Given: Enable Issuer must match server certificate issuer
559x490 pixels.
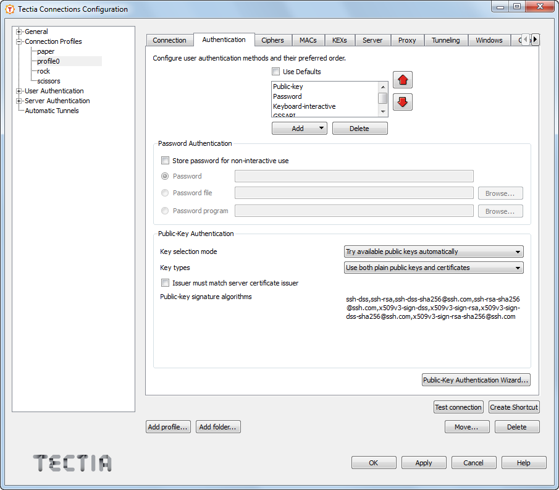Looking at the screenshot, I should point(165,282).
